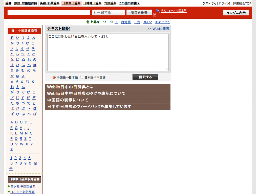Image resolution: width=259 pixels, height=194 pixels.
Task: Open the EDR日中対訳辞書 link
Action: coord(23,192)
